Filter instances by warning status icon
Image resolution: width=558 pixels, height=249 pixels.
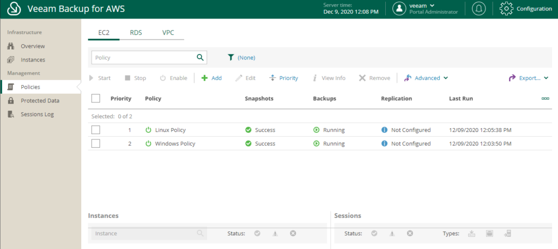coord(275,234)
